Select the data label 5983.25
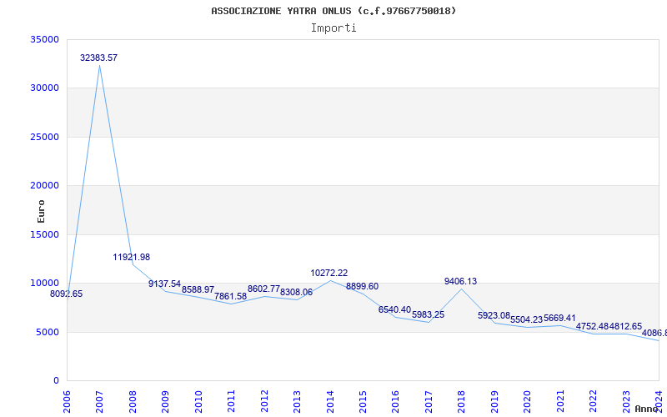667x417 pixels. (x=428, y=315)
